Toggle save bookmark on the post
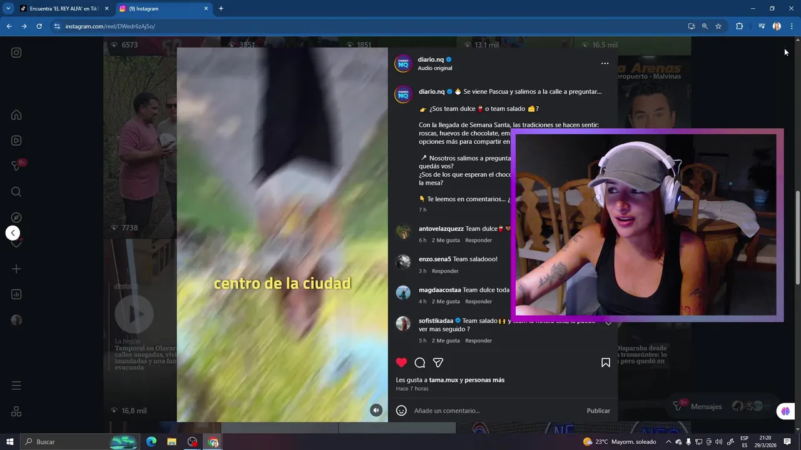 coord(606,362)
